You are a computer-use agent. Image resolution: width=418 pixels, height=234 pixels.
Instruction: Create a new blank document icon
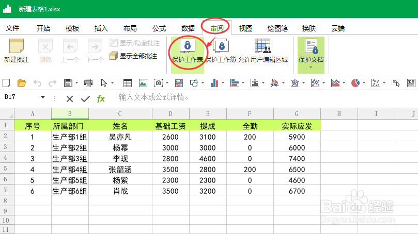tap(6, 83)
